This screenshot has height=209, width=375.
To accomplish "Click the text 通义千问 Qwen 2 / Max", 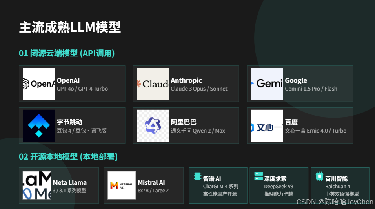I will point(198,131).
